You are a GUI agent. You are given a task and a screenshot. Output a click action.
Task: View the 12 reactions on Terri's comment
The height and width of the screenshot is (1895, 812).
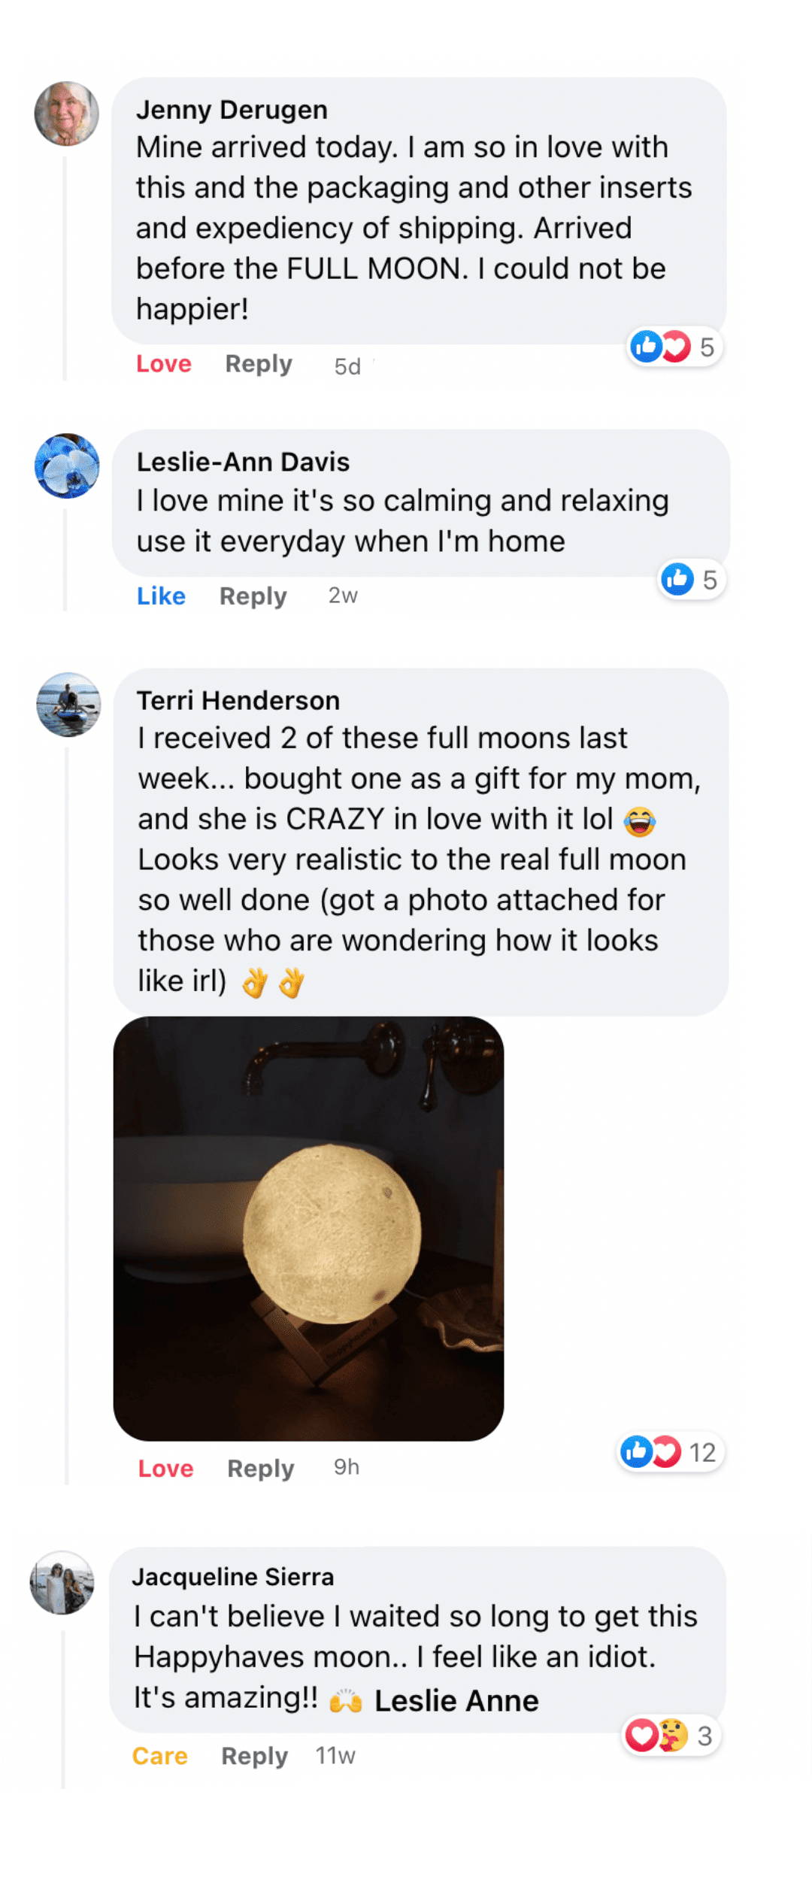670,1452
